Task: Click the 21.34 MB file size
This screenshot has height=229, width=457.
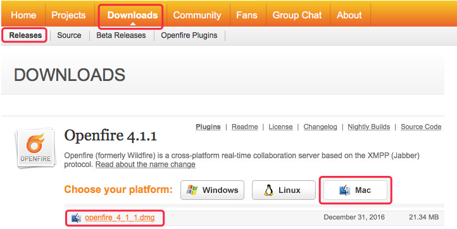Action: (424, 218)
